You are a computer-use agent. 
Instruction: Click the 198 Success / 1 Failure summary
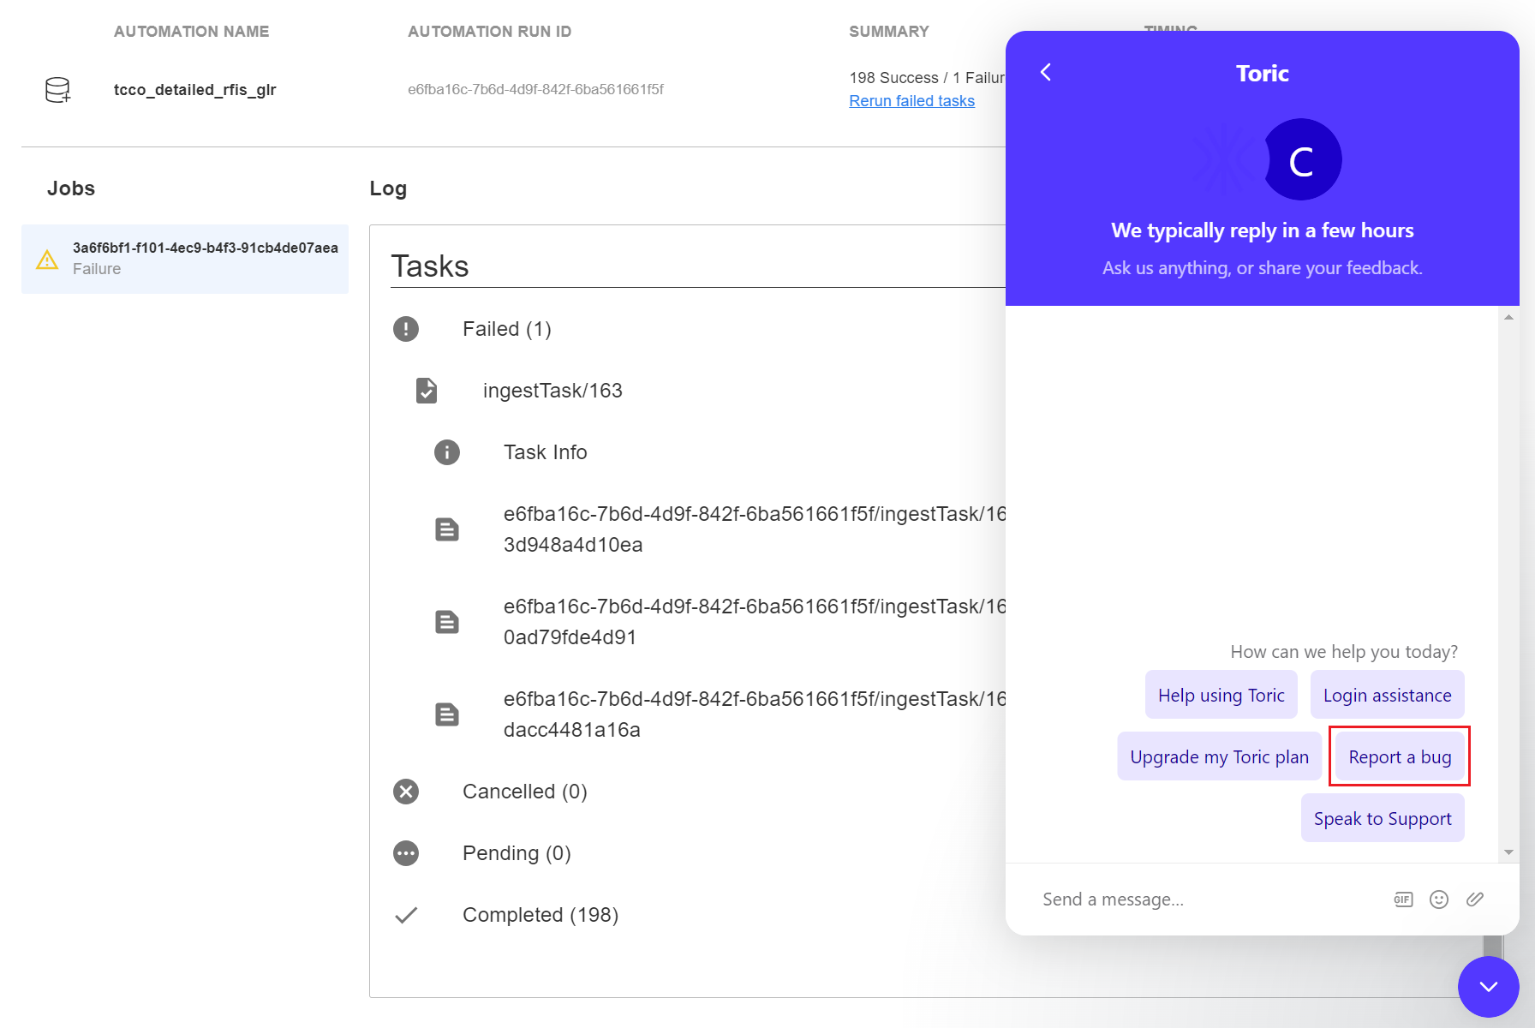pos(927,78)
